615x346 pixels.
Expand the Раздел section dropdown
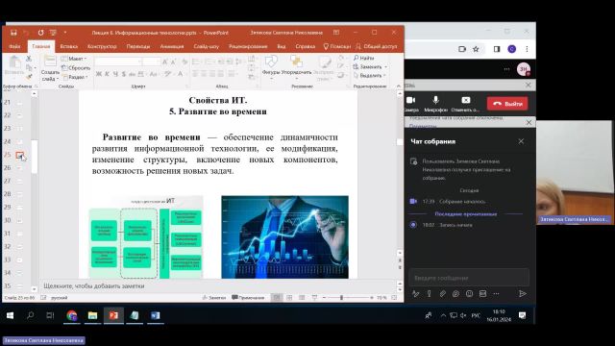(x=74, y=77)
